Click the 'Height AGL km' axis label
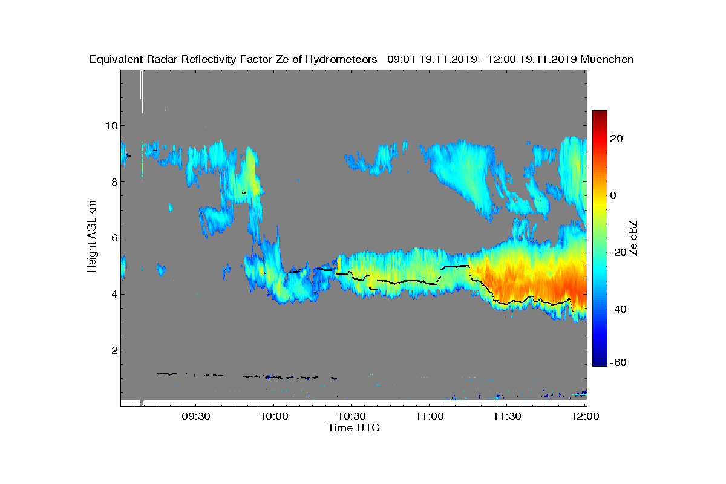The height and width of the screenshot is (484, 726). tap(92, 238)
